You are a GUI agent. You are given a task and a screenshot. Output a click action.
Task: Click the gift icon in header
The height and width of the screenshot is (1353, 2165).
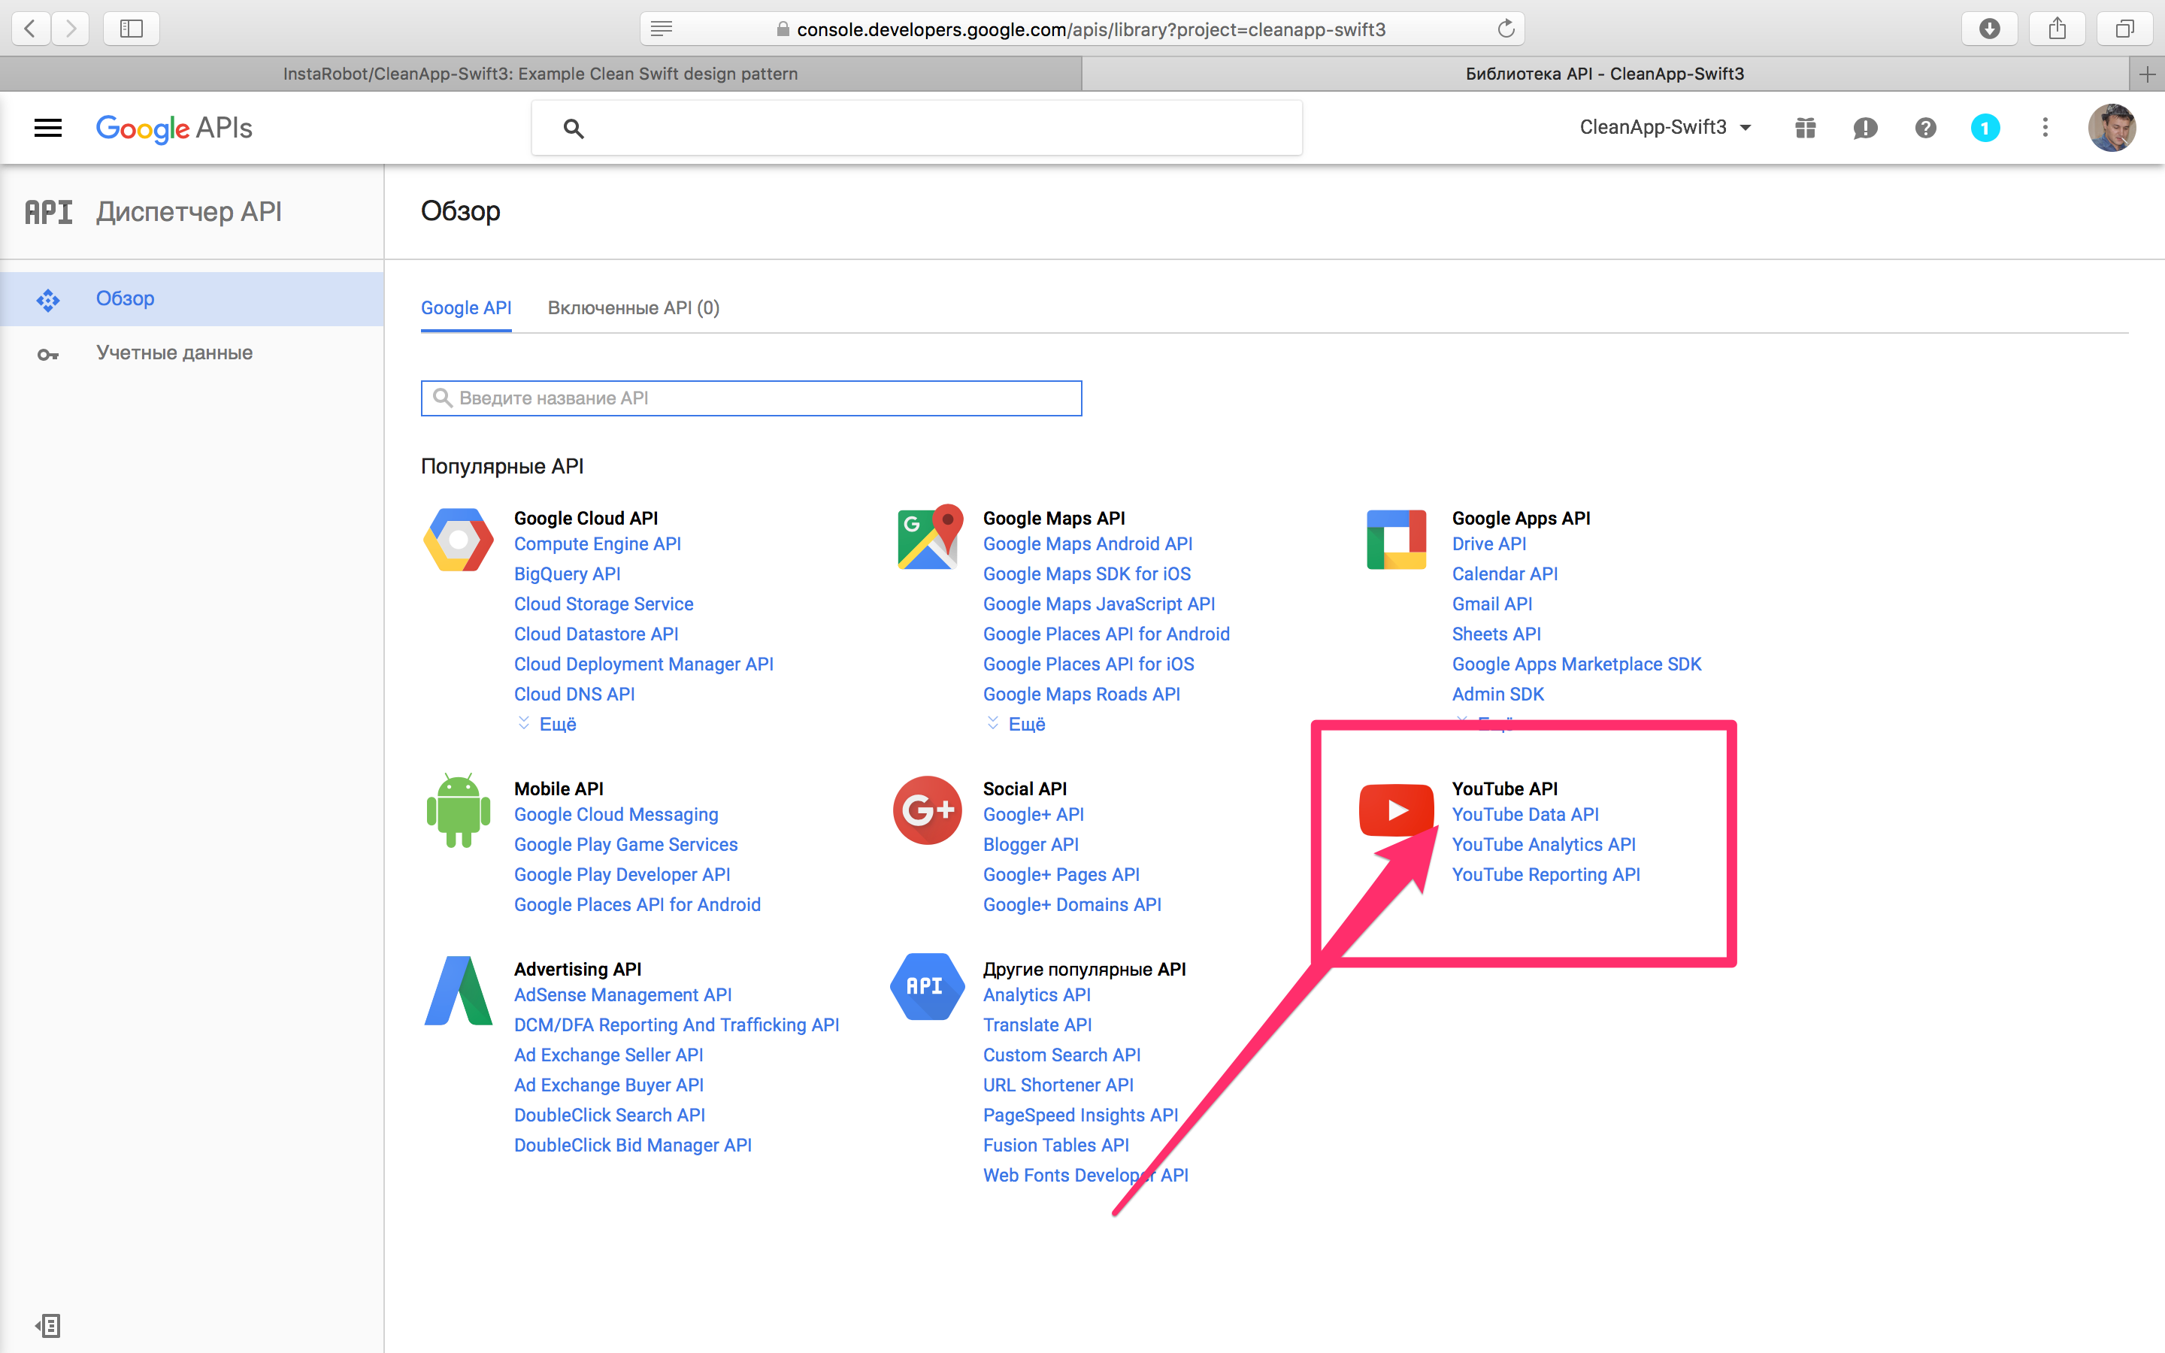click(x=1806, y=128)
